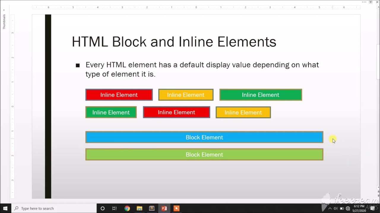The image size is (380, 213).
Task: Open the volume control in the tray
Action: point(335,209)
